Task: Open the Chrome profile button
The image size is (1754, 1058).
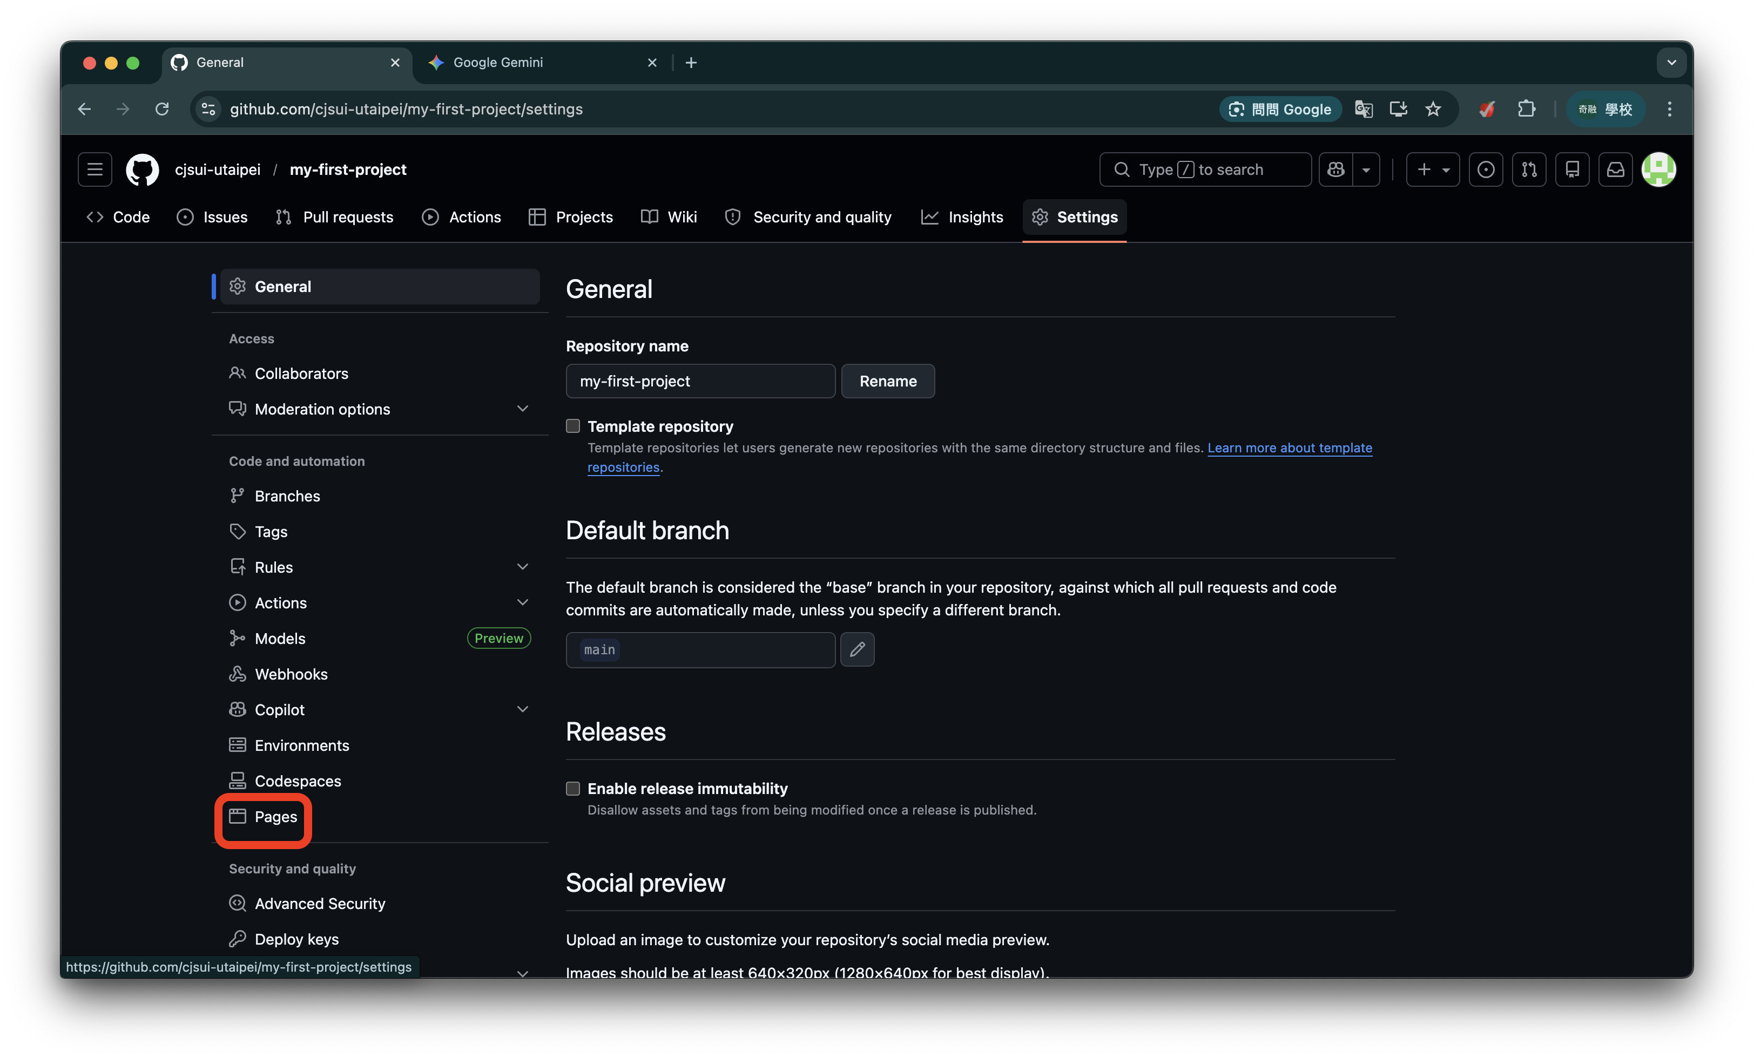Action: (1605, 109)
